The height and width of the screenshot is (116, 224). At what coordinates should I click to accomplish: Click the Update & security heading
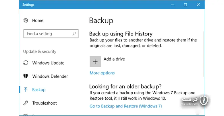[x=40, y=52]
